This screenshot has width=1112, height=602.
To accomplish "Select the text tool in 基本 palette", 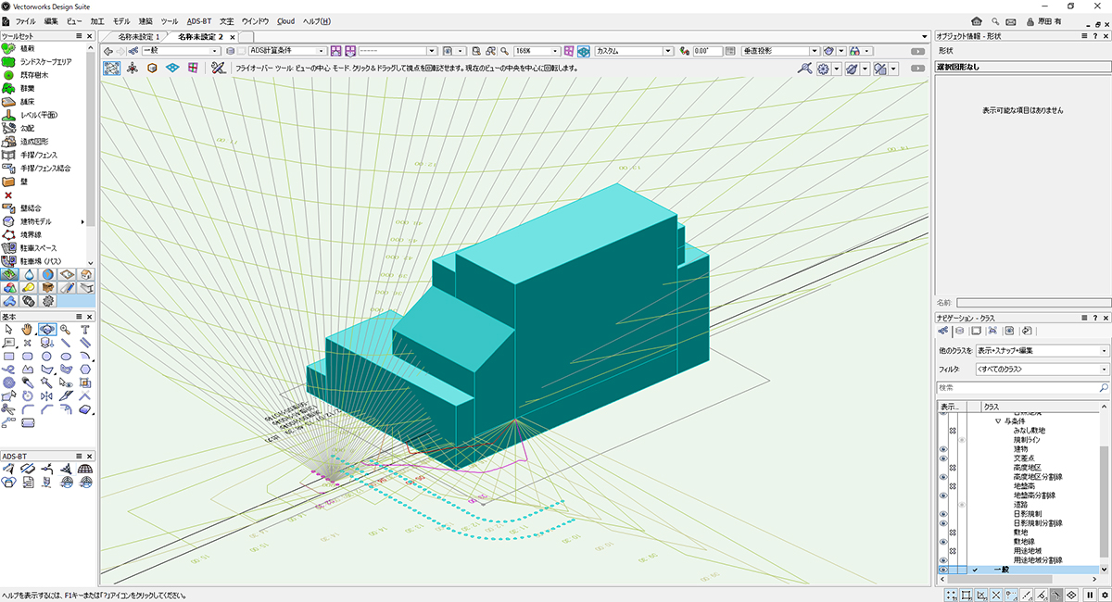I will (x=84, y=329).
